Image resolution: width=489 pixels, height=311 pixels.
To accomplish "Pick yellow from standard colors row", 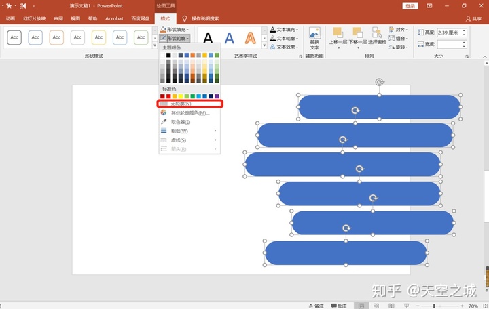I will (x=181, y=96).
